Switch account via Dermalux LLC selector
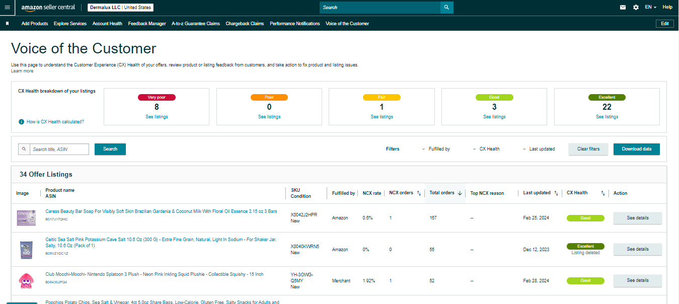 coord(121,8)
